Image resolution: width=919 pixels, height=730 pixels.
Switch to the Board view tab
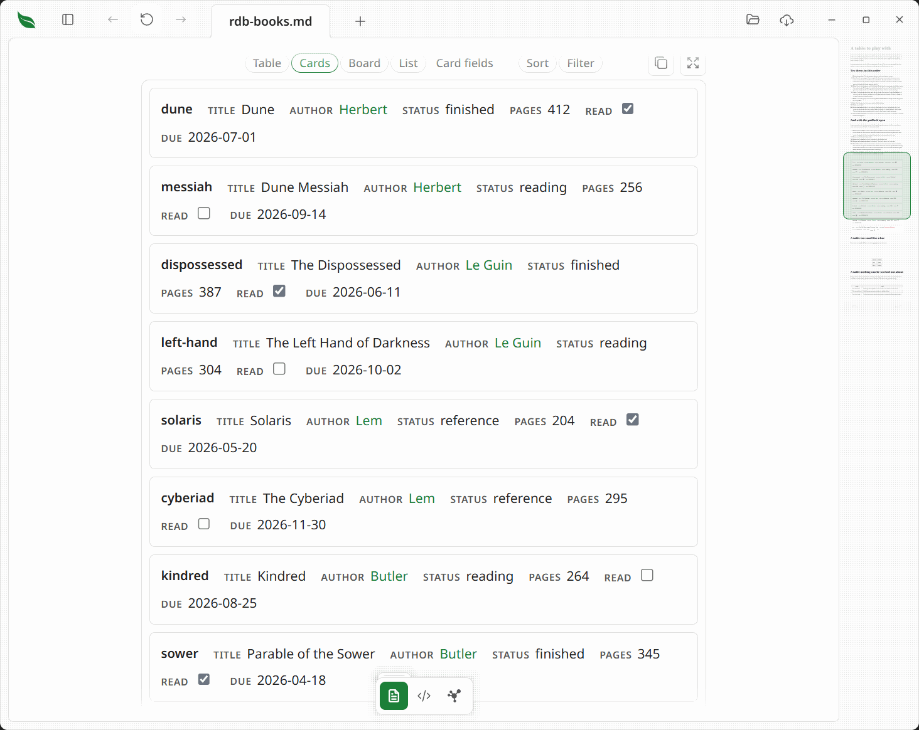coord(365,63)
